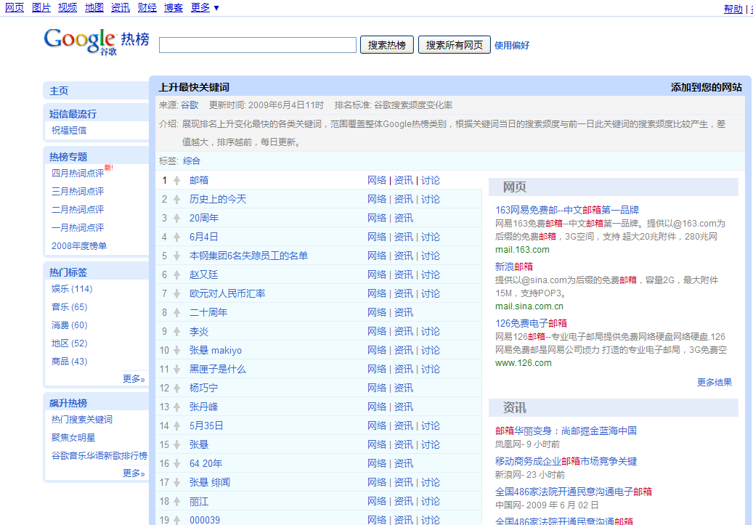Select the 商品 (43) tag
Viewport: 753px width, 525px height.
pos(70,362)
